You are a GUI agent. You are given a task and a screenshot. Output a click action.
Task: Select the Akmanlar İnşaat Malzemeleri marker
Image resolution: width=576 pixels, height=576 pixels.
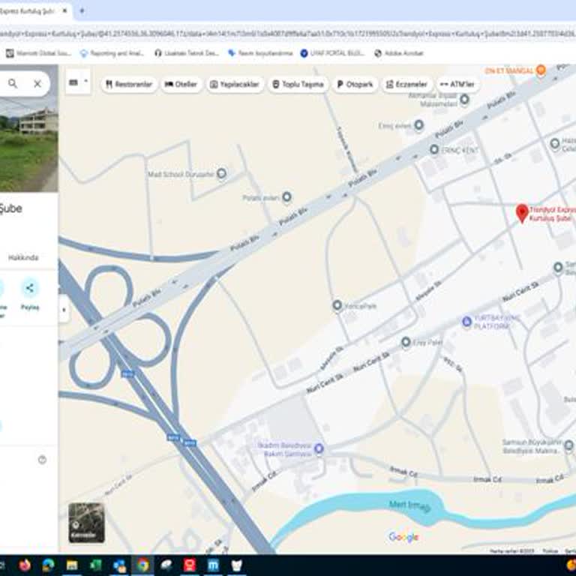click(x=464, y=99)
